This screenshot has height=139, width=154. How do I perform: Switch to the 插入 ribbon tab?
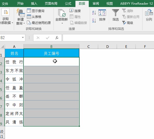click(x=34, y=4)
